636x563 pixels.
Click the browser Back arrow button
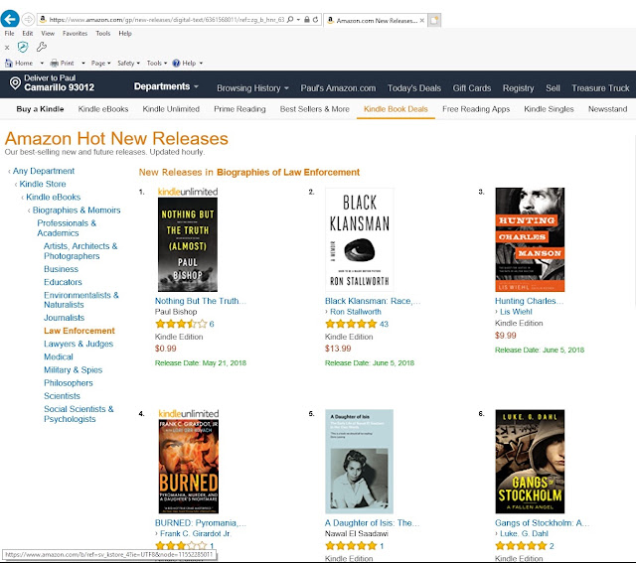10,19
